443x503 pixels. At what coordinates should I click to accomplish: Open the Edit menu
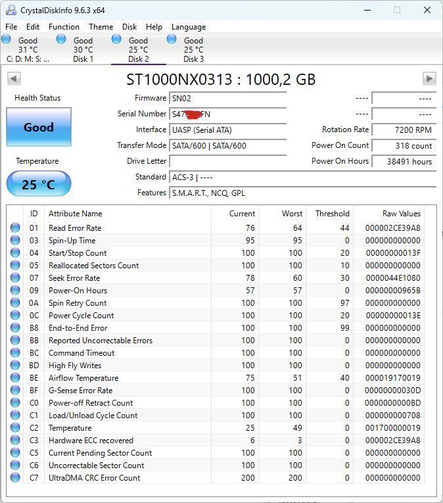tap(33, 27)
